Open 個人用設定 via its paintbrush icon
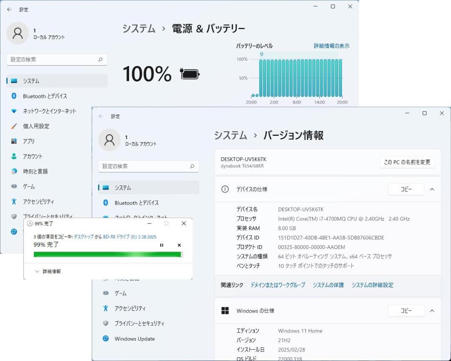 14,126
